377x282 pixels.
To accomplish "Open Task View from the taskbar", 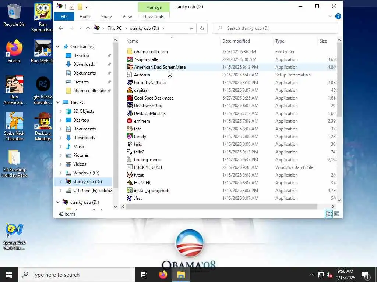I will tap(144, 275).
